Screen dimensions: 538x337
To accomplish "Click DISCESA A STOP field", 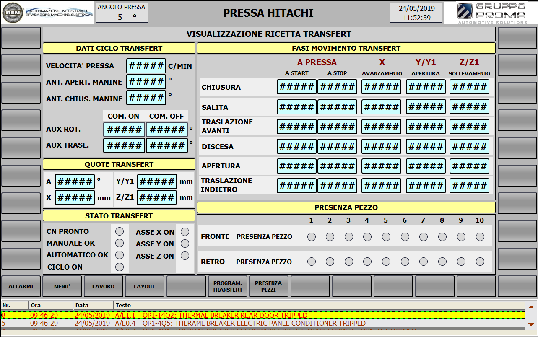I will pos(338,146).
